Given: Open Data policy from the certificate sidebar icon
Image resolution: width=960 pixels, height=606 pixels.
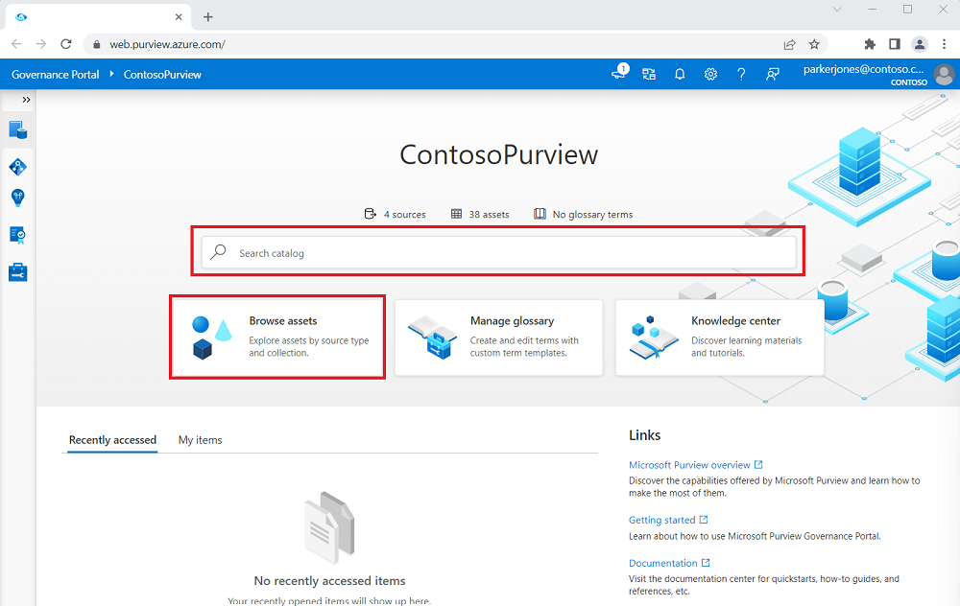Looking at the screenshot, I should 17,234.
